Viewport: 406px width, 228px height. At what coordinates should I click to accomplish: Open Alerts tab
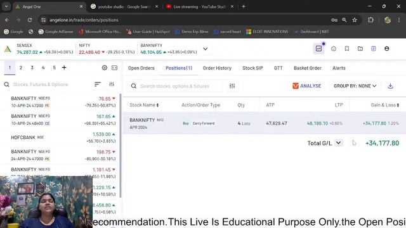(339, 68)
